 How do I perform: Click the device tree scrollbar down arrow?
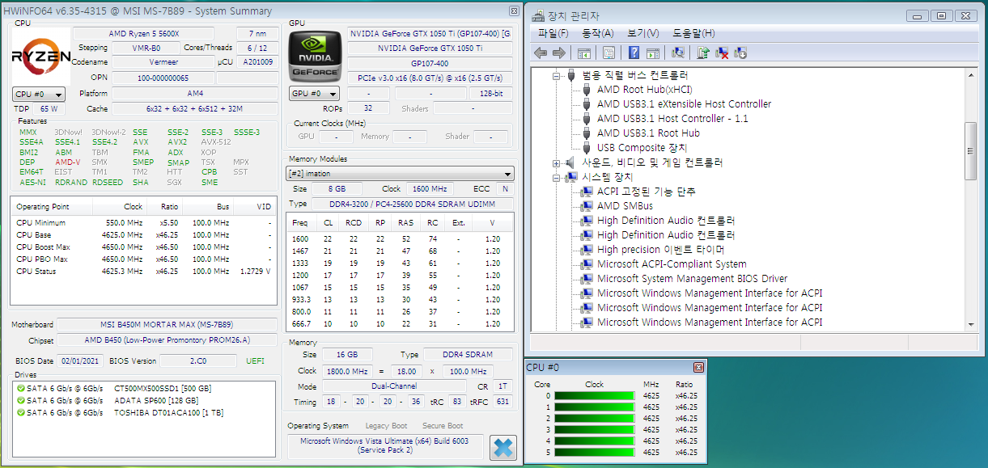pyautogui.click(x=971, y=325)
